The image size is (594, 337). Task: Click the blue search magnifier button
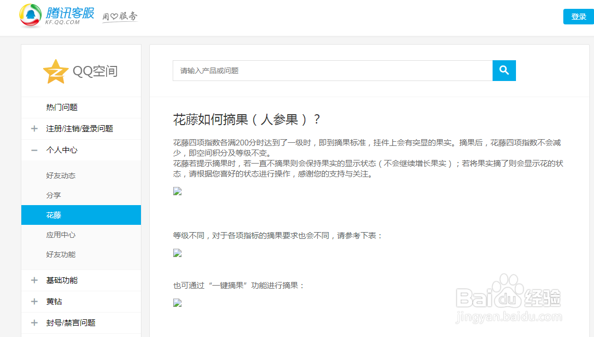(x=504, y=70)
